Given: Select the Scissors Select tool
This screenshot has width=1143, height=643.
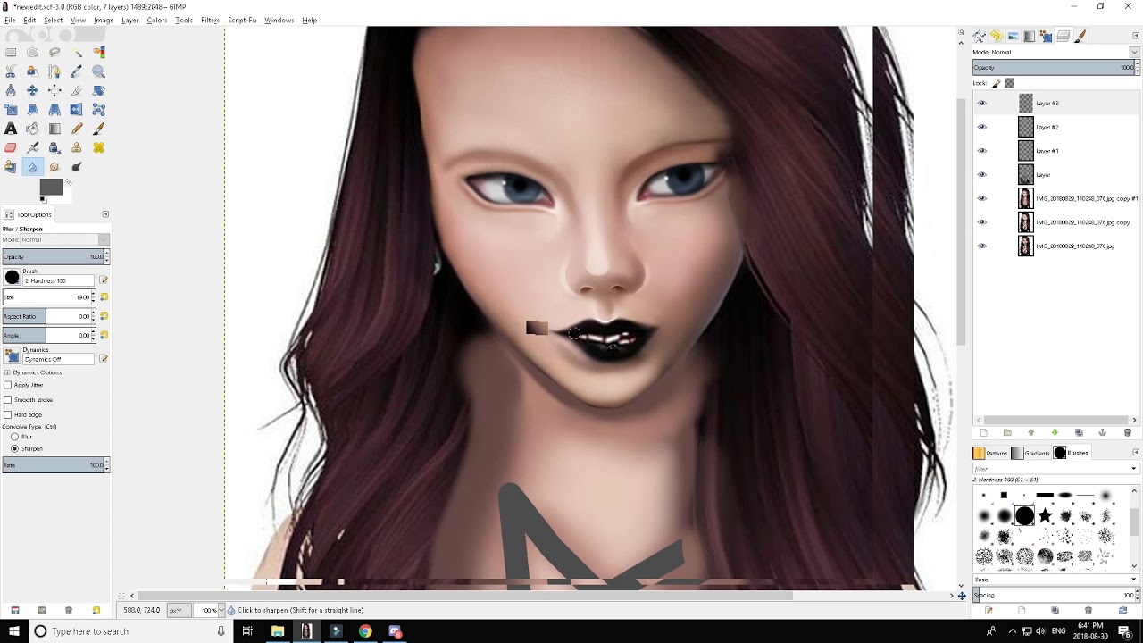Looking at the screenshot, I should coord(11,71).
